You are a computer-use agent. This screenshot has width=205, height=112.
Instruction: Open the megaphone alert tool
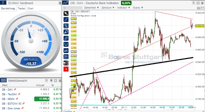66,63
